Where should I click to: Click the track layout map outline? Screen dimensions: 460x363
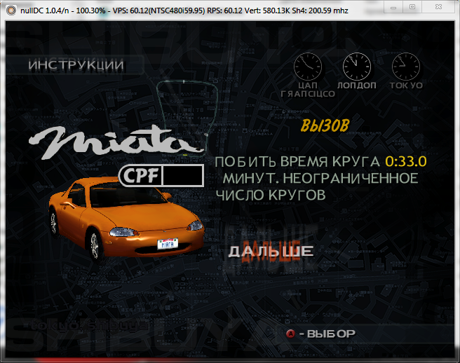point(187,117)
